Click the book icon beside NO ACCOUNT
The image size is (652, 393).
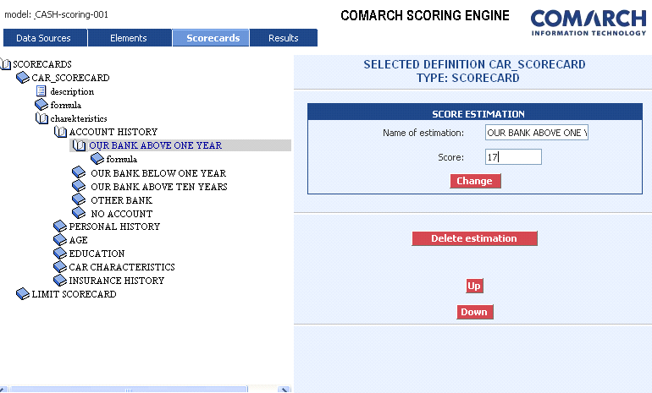pos(79,214)
